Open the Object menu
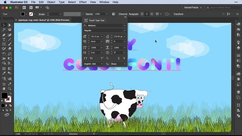This screenshot has height=136, width=242. coord(51,2)
